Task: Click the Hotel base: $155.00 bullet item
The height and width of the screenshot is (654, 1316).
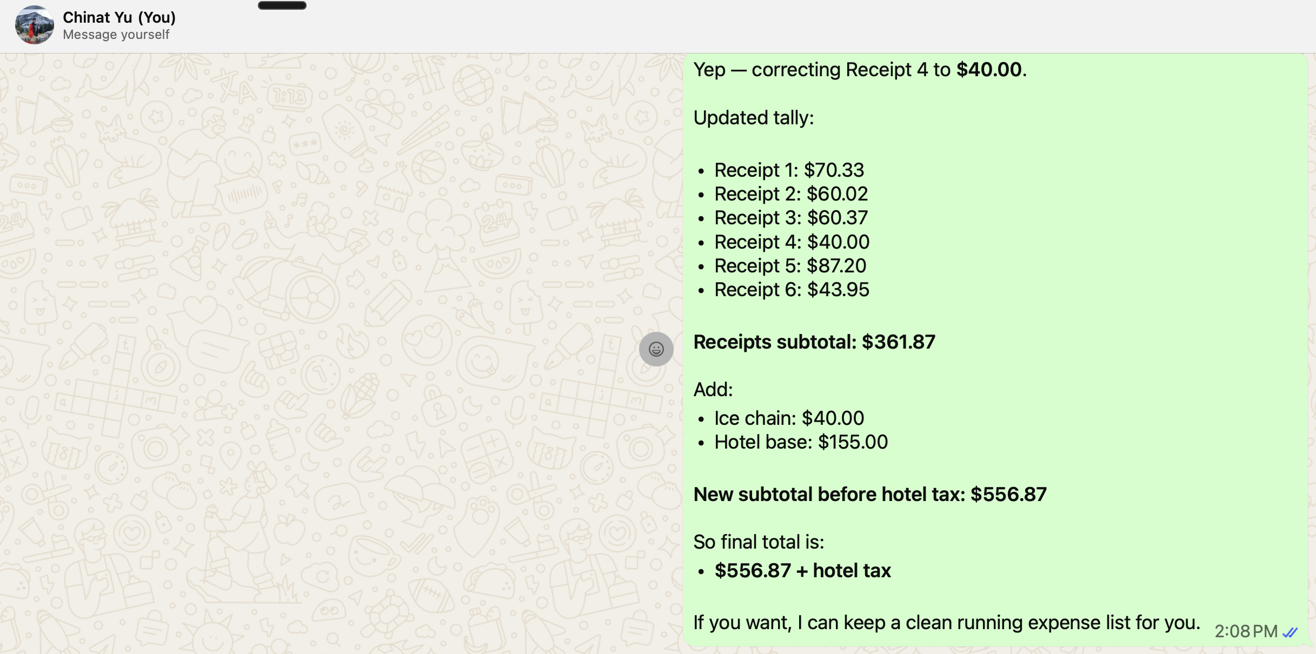Action: click(x=801, y=442)
